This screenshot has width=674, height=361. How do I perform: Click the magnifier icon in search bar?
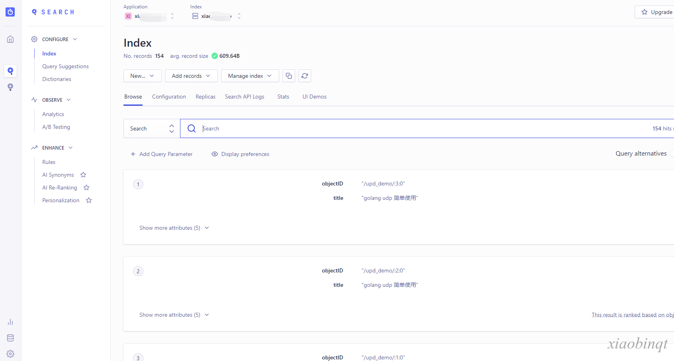192,128
